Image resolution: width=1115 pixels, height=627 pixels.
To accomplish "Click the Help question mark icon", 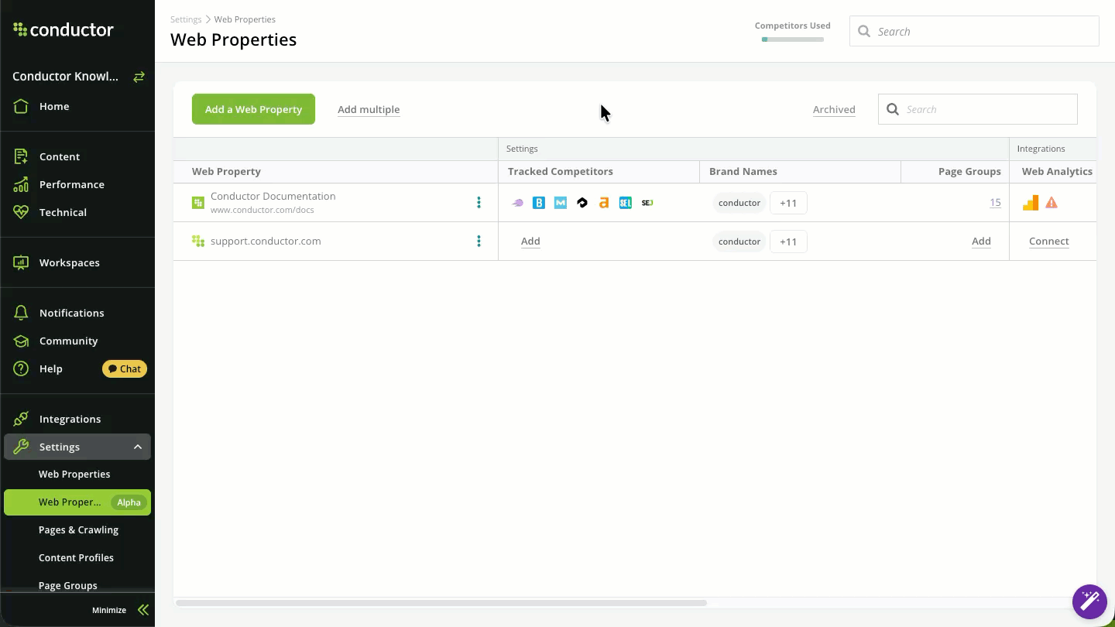I will coord(22,368).
